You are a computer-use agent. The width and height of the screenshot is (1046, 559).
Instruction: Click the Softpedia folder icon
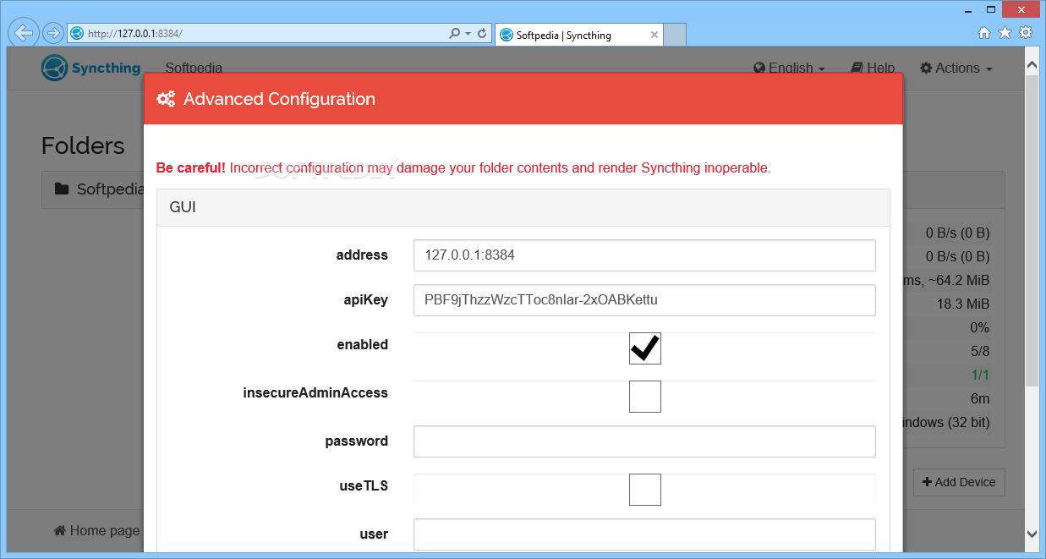62,189
